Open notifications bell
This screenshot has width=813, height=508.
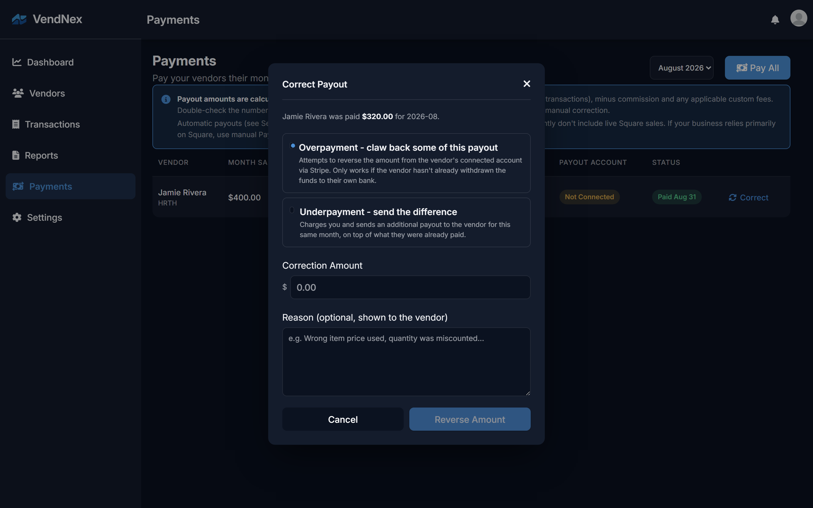coord(775,20)
